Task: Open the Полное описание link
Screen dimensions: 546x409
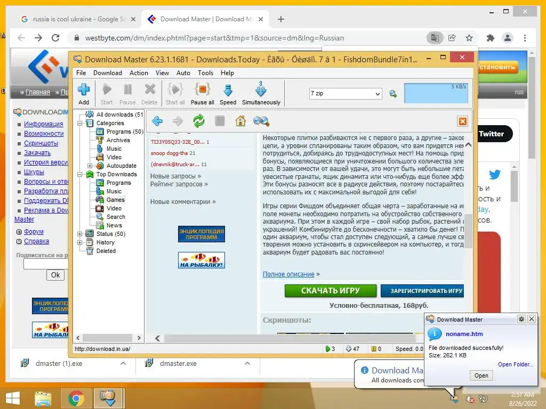Action: pyautogui.click(x=288, y=274)
